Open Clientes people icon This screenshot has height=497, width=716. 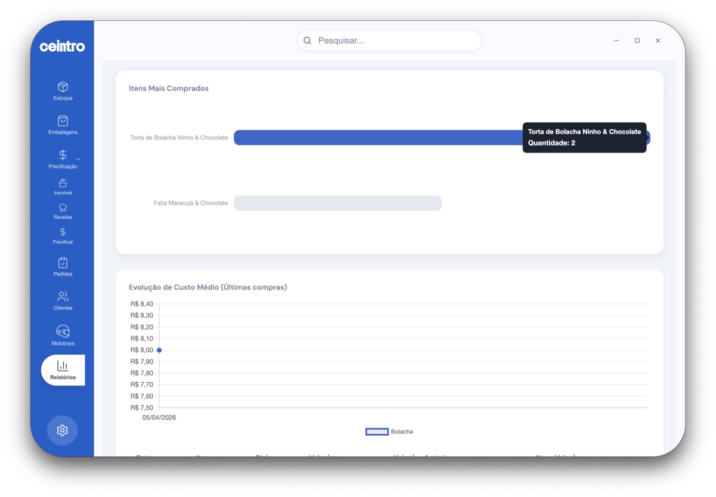pyautogui.click(x=63, y=297)
